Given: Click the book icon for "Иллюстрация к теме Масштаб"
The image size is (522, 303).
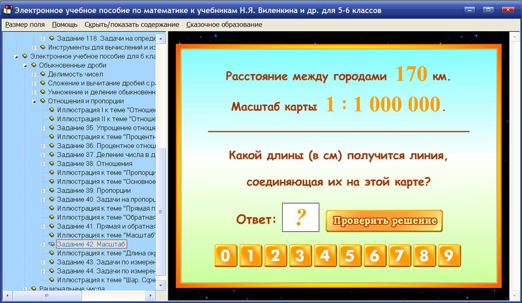Looking at the screenshot, I should (51, 235).
